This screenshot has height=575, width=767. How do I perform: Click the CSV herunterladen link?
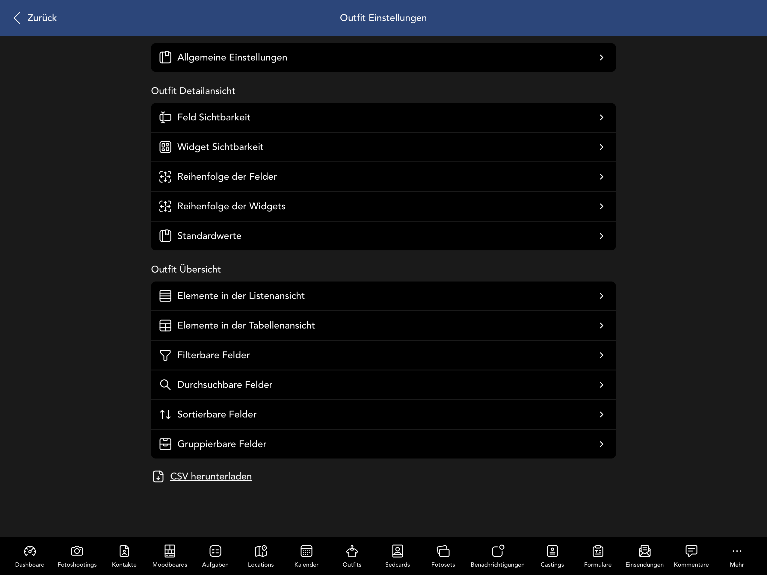coord(211,476)
